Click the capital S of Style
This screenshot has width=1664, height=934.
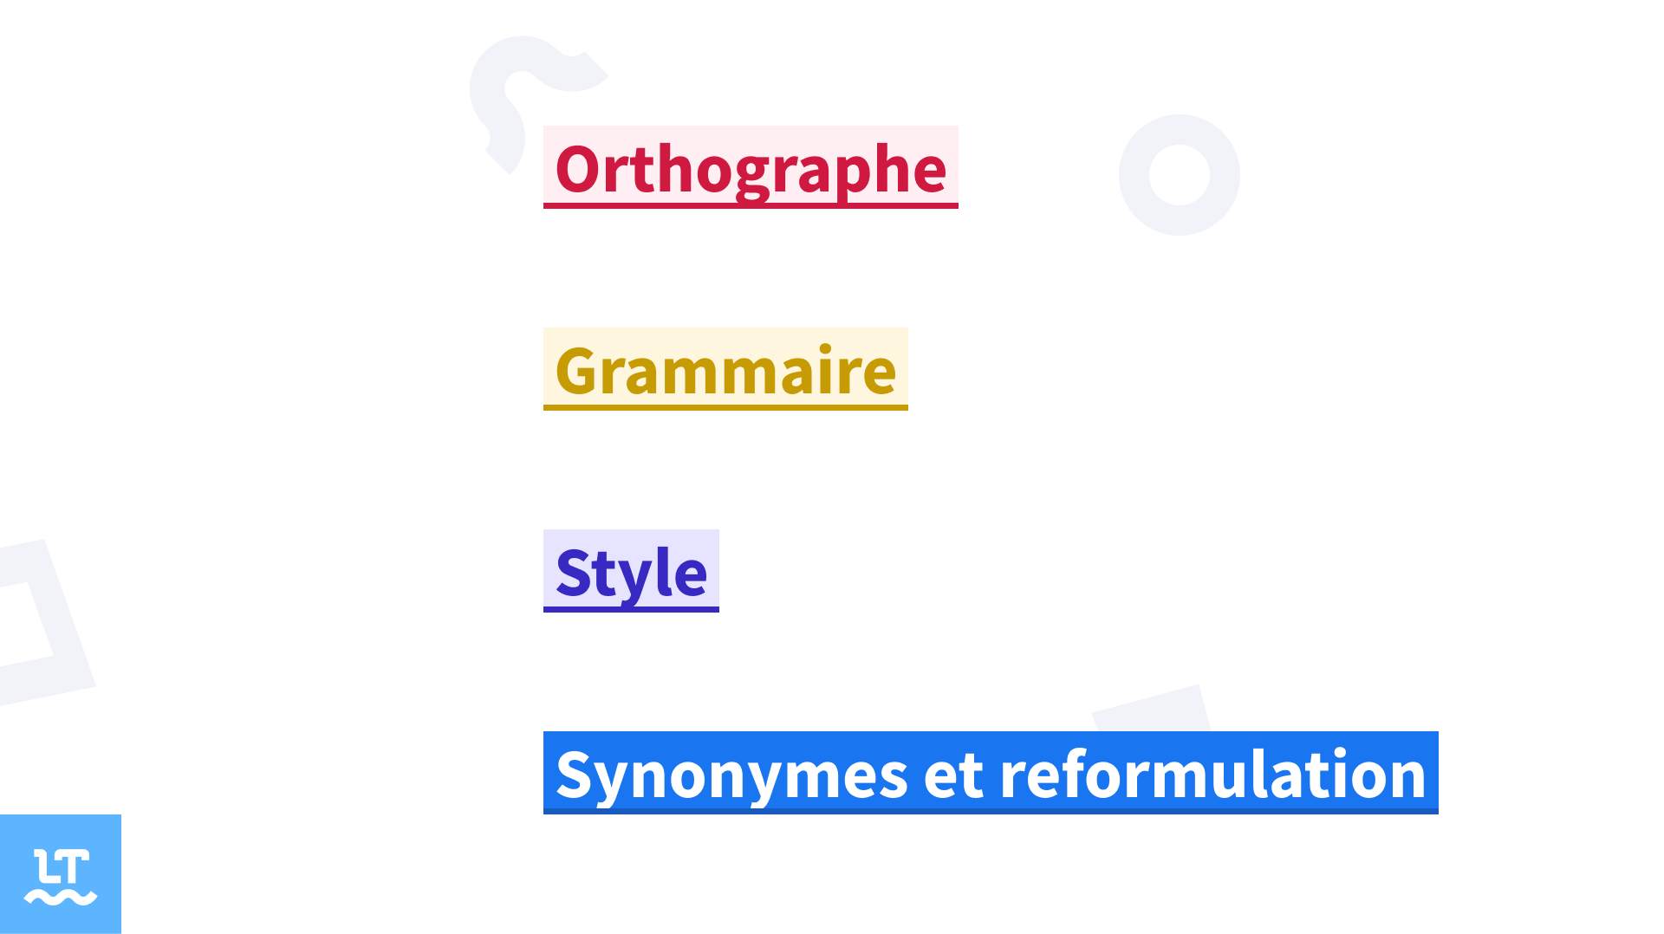coord(574,573)
